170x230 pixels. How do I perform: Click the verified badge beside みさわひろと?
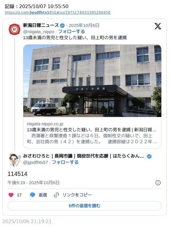[149, 156]
